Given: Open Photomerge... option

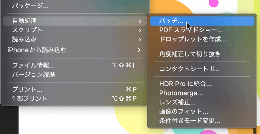Looking at the screenshot, I should 202,93.
